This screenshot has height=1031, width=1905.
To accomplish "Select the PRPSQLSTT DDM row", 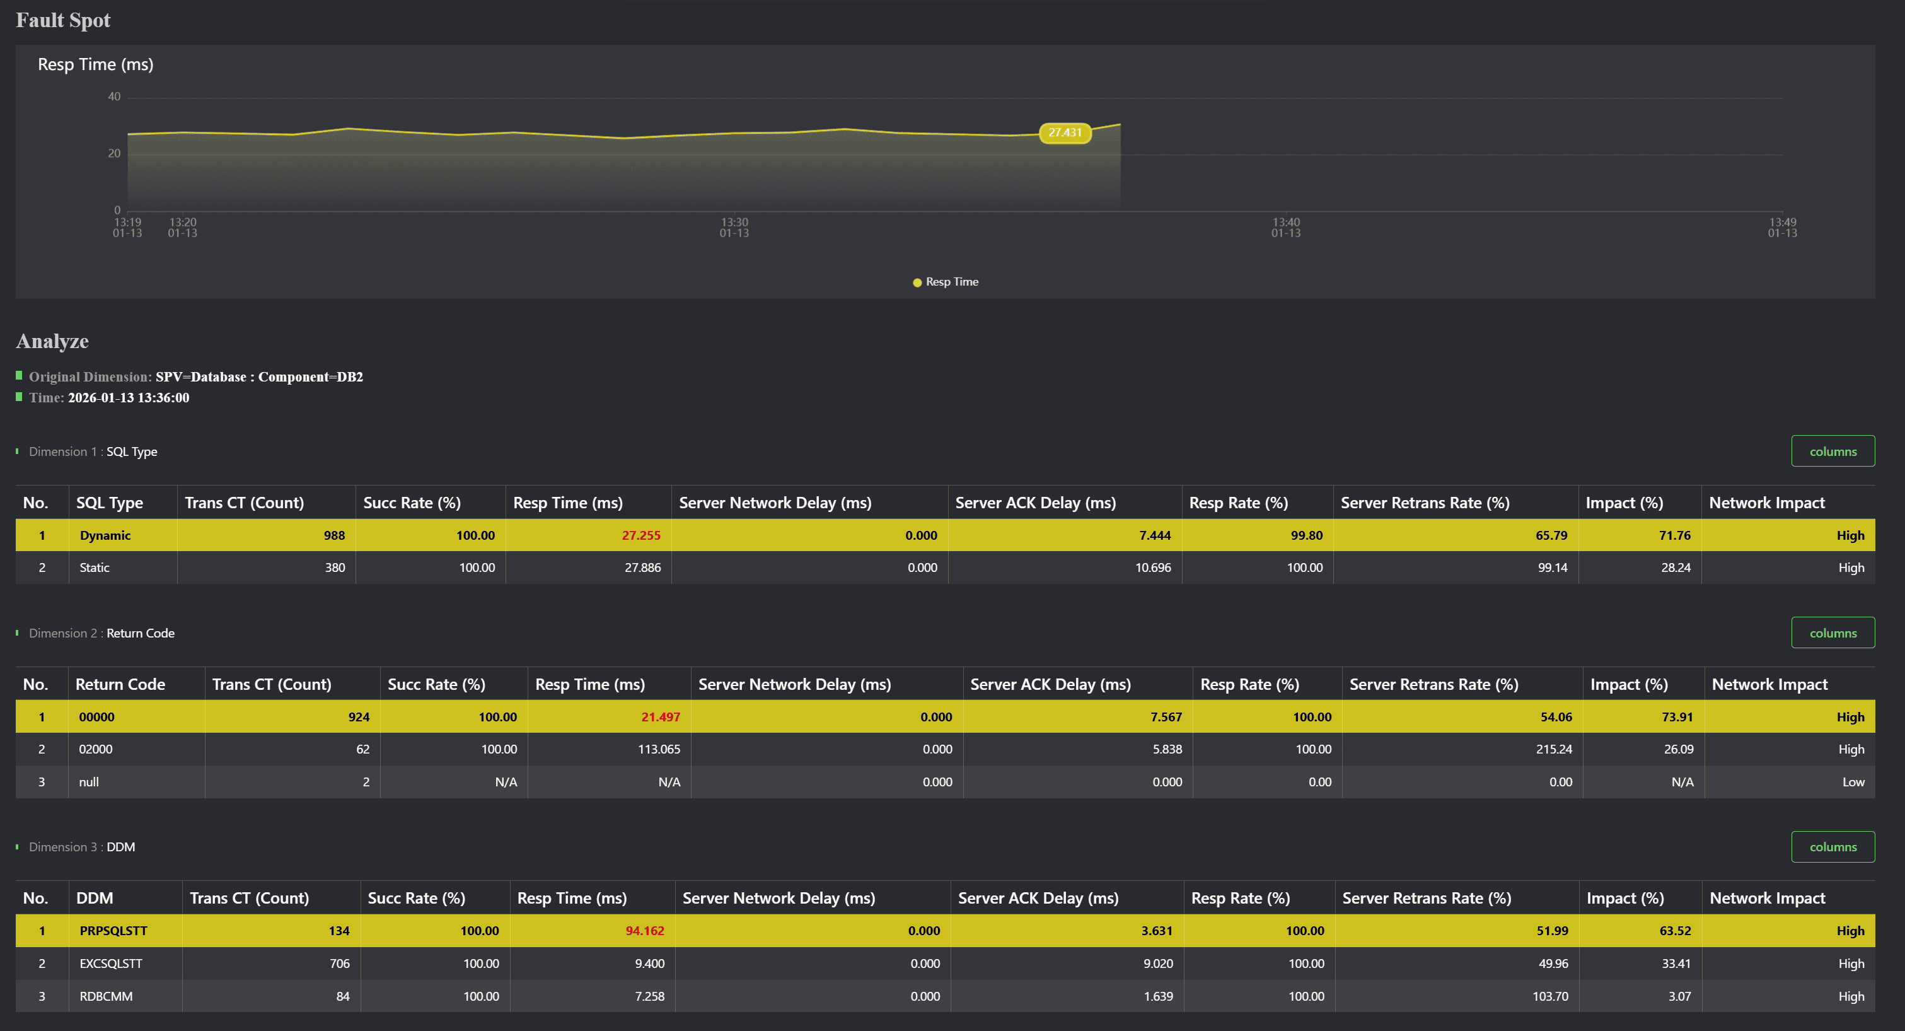I will pyautogui.click(x=113, y=930).
